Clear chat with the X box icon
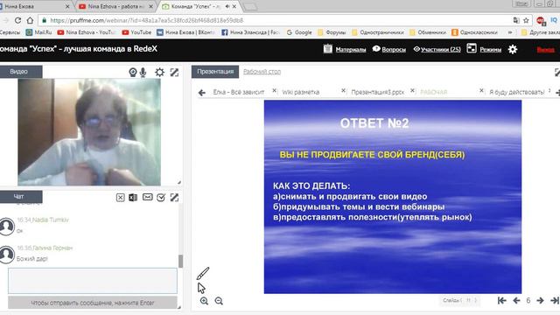 pos(121,198)
